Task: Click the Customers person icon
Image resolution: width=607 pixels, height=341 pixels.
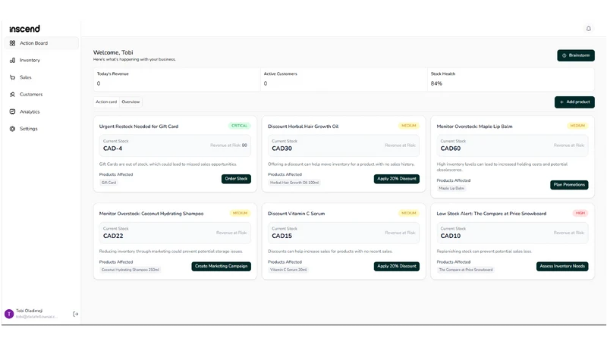Action: pyautogui.click(x=12, y=94)
